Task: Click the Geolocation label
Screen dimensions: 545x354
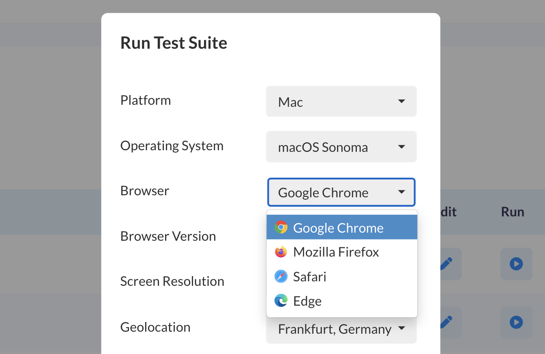Action: pos(155,327)
